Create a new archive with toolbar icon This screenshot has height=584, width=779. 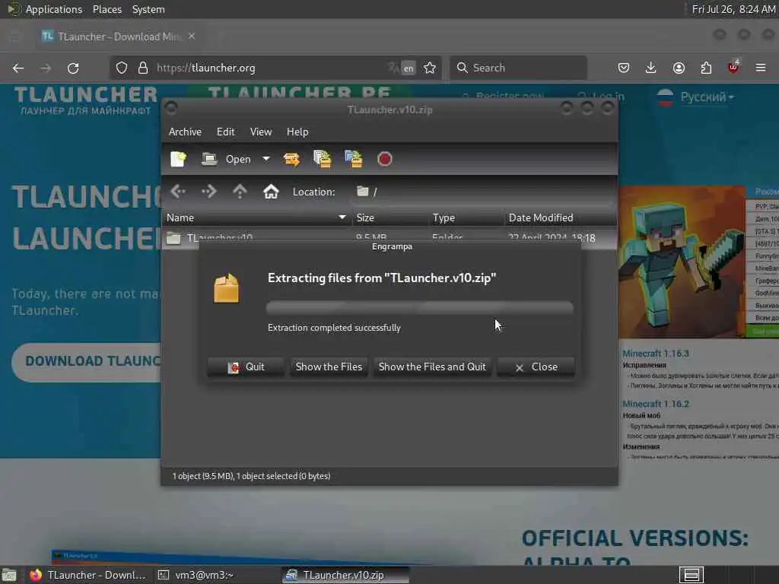(x=178, y=159)
